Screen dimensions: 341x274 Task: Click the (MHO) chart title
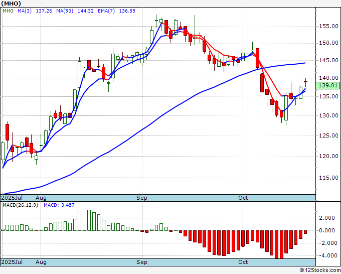click(x=11, y=4)
